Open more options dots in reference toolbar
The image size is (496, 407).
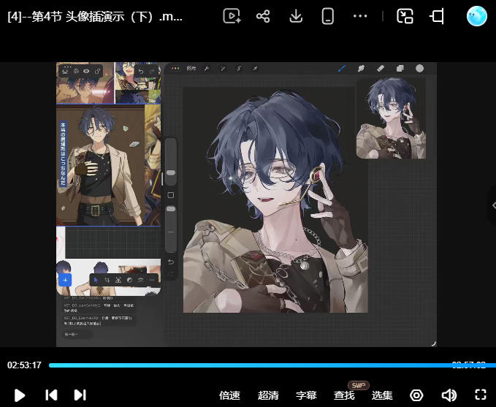[152, 280]
